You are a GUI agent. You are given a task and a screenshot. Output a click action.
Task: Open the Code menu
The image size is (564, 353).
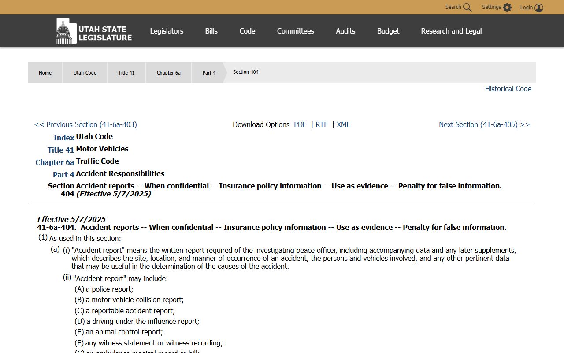pos(247,31)
